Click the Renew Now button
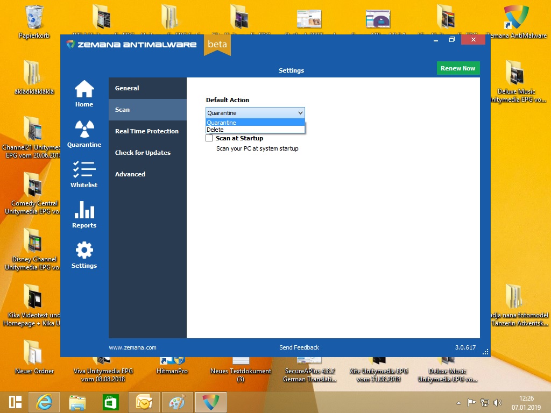551x413 pixels. click(x=458, y=68)
